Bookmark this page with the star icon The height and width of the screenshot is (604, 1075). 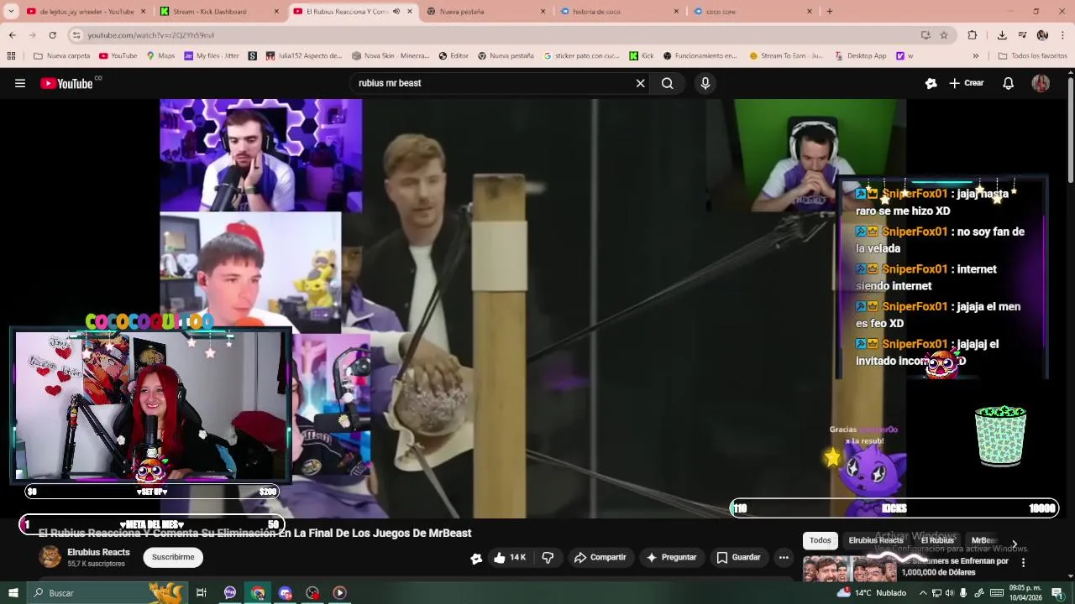coord(944,35)
